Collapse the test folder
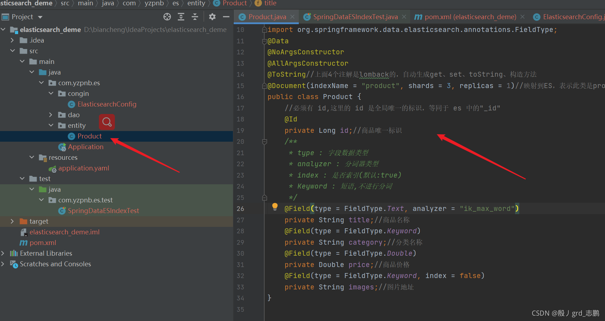 22,179
